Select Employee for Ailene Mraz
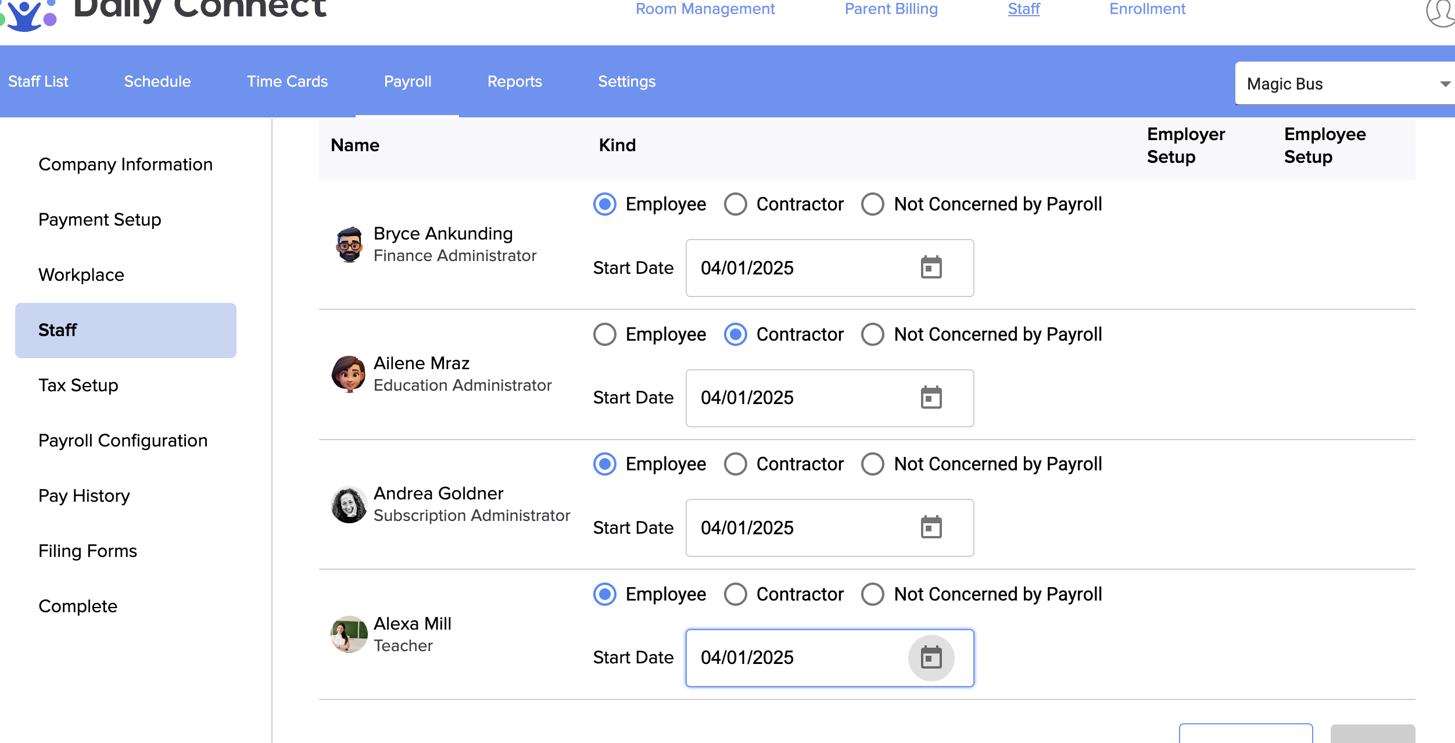Viewport: 1455px width, 743px height. point(605,335)
